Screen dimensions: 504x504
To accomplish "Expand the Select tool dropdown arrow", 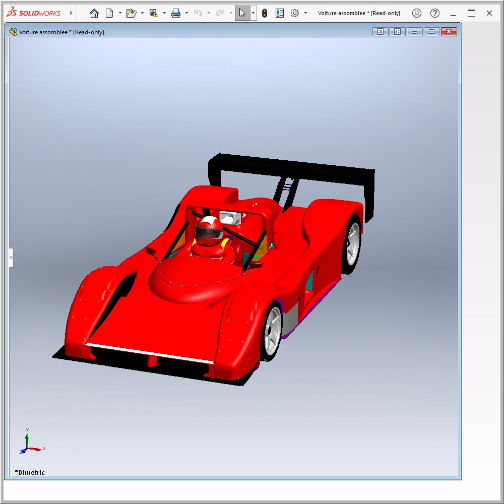I will tap(253, 14).
